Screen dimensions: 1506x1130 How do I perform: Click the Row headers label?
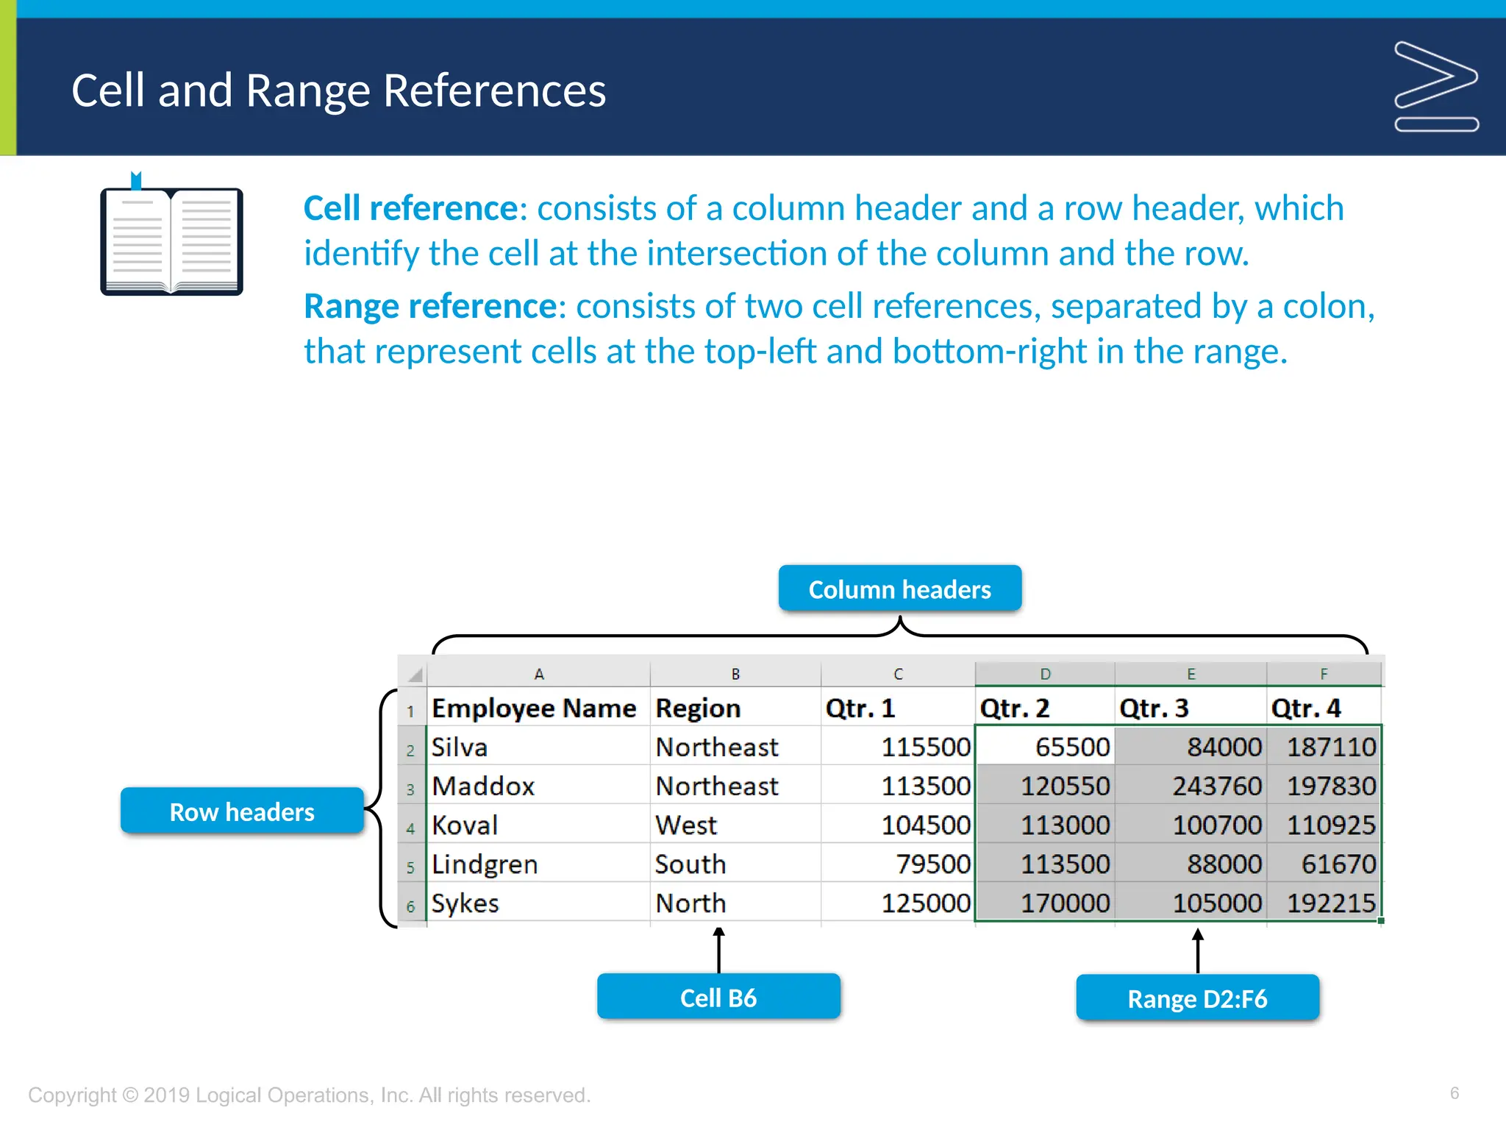coord(242,811)
